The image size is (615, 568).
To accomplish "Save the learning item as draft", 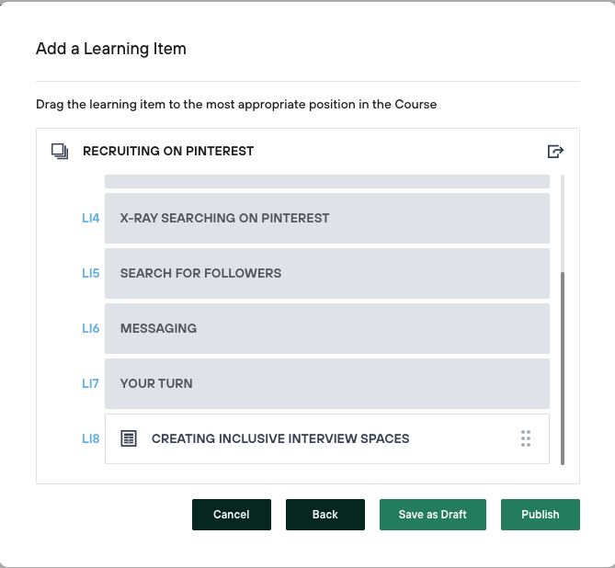I will pyautogui.click(x=432, y=515).
